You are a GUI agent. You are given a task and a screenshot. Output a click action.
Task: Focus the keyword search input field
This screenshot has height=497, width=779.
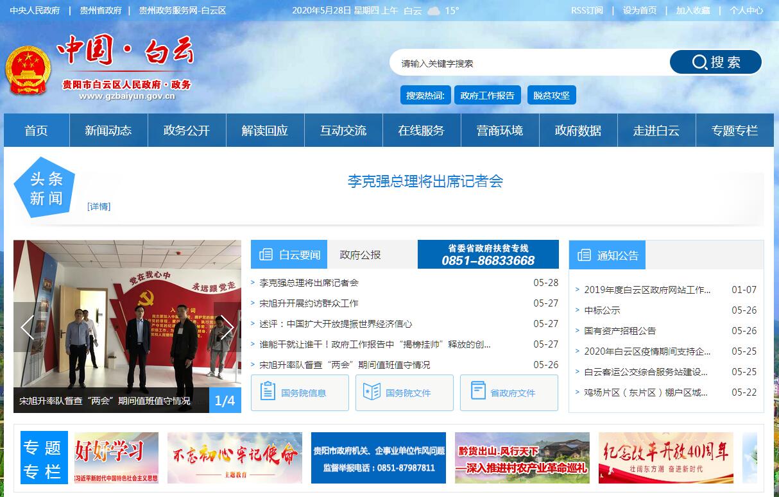tap(529, 63)
